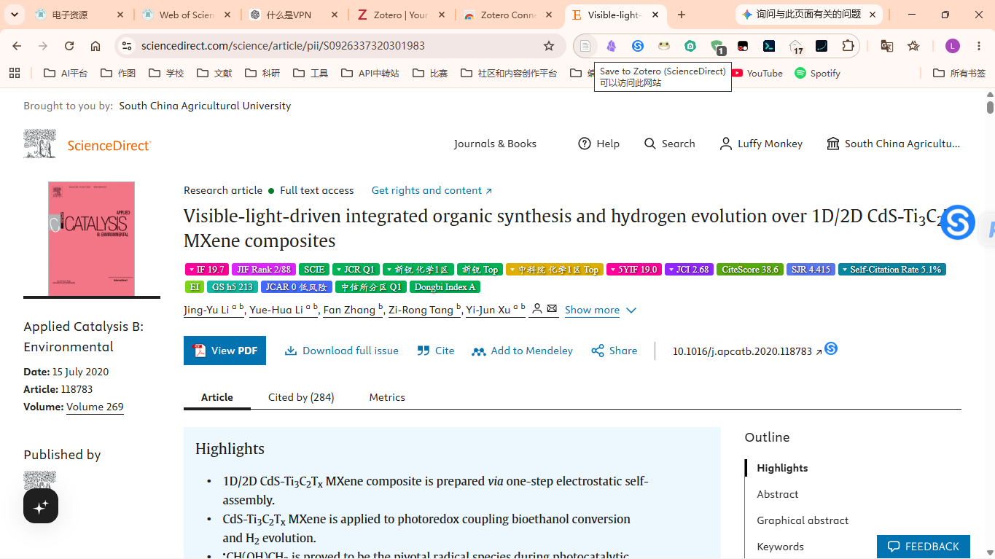Image resolution: width=995 pixels, height=559 pixels.
Task: Jump to Abstract in the Outline
Action: pyautogui.click(x=778, y=494)
